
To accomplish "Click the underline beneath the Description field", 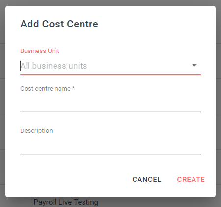I will [110, 155].
